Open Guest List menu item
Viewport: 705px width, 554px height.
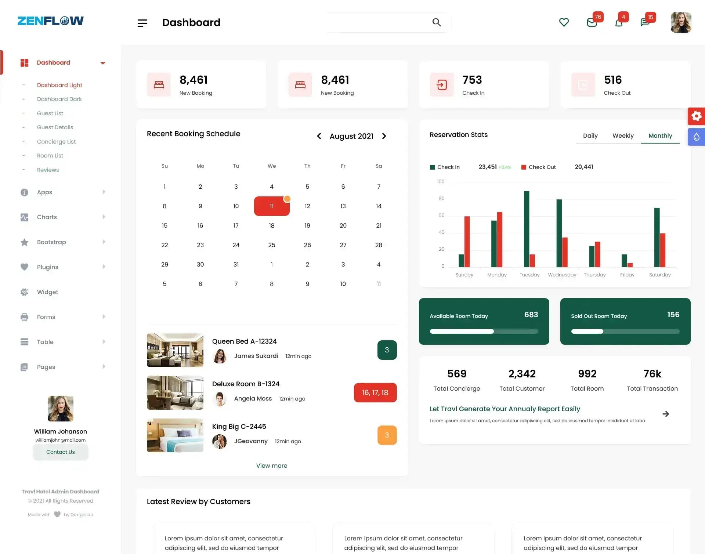50,113
